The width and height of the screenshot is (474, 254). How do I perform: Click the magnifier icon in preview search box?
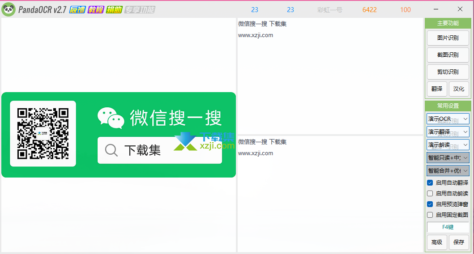111,150
